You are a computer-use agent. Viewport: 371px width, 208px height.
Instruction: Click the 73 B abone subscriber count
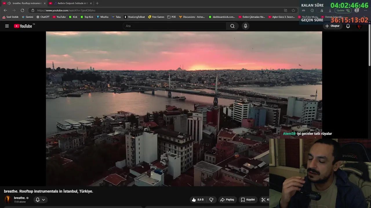pos(20,202)
